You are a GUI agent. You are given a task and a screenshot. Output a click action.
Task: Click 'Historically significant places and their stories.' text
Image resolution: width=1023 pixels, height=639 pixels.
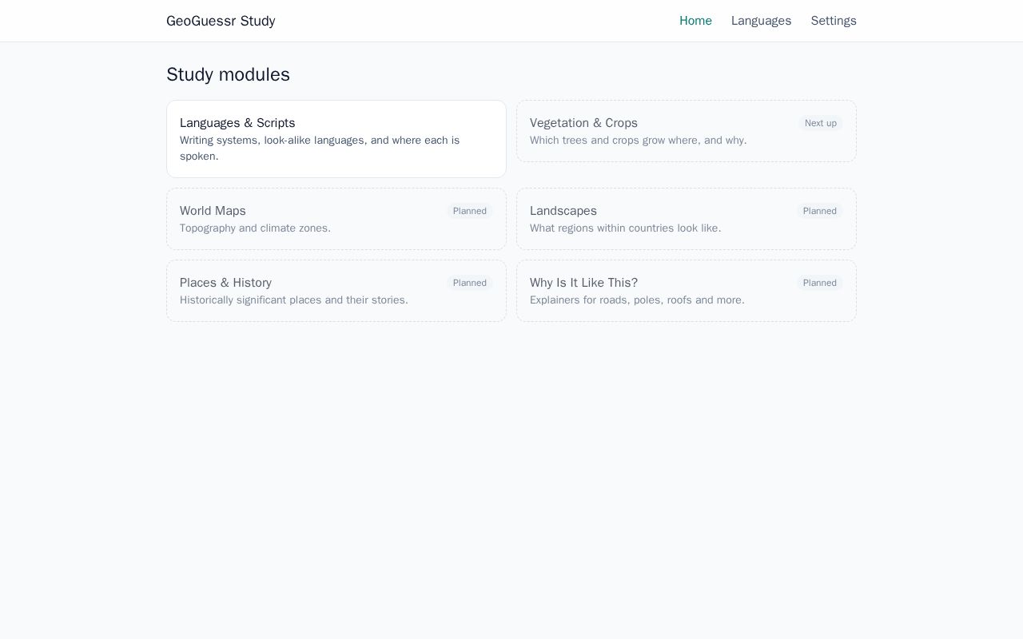pyautogui.click(x=293, y=300)
